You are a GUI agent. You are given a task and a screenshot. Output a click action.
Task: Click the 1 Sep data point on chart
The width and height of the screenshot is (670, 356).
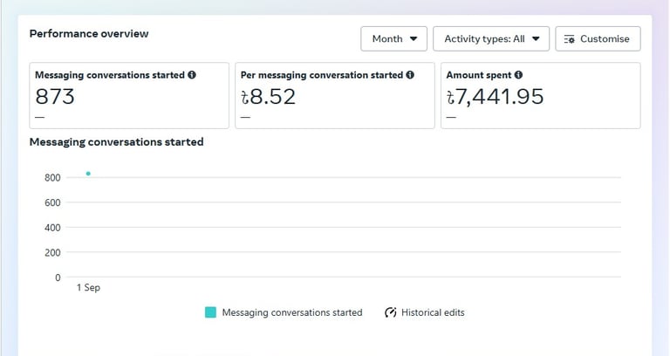point(88,174)
